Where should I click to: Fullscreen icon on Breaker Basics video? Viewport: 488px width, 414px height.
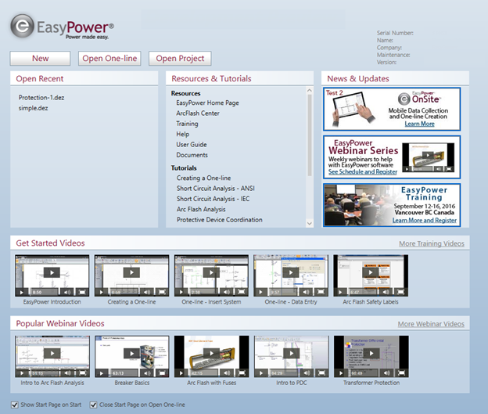point(163,373)
